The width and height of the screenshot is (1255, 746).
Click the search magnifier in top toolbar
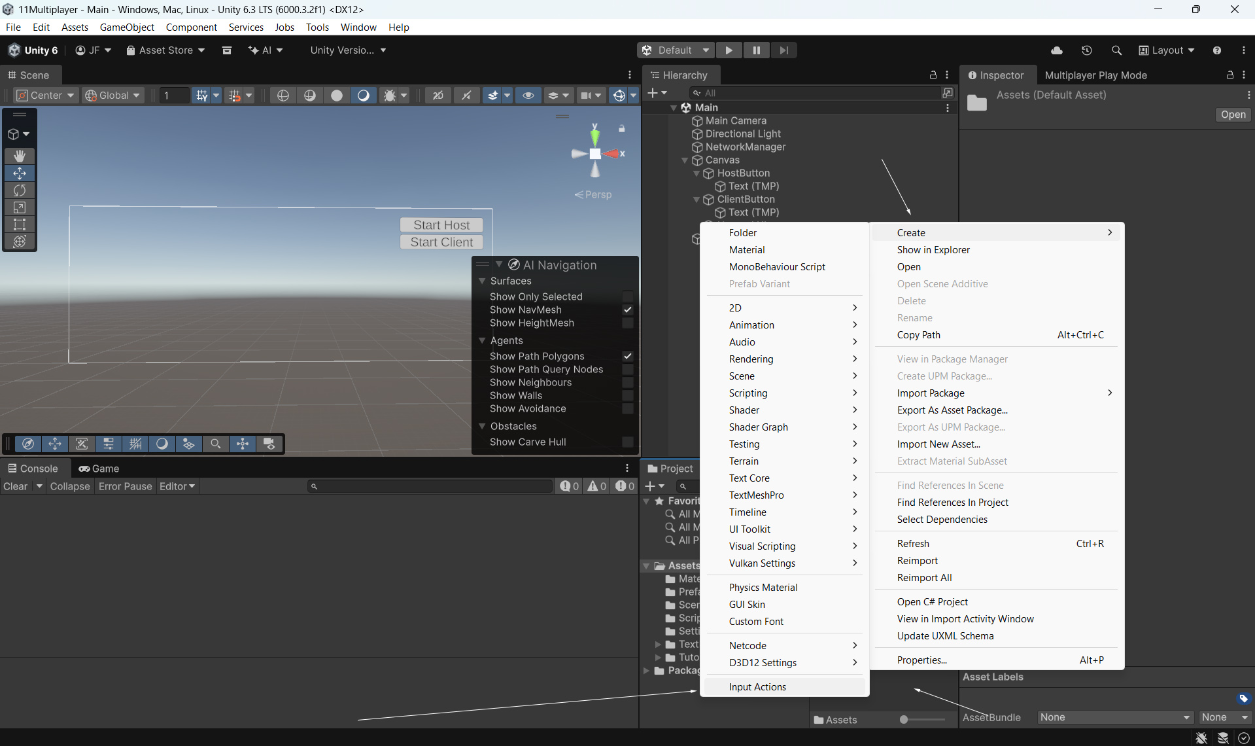coord(1116,50)
